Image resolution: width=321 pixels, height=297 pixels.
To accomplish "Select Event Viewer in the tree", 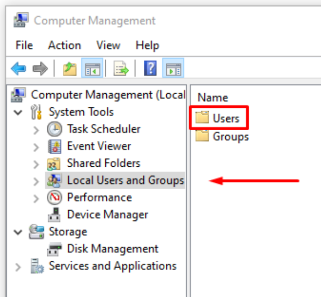I will [98, 146].
